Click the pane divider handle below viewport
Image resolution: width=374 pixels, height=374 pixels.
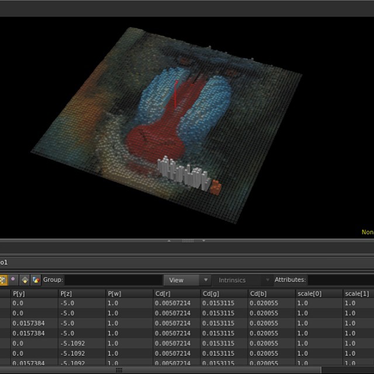pos(187,240)
